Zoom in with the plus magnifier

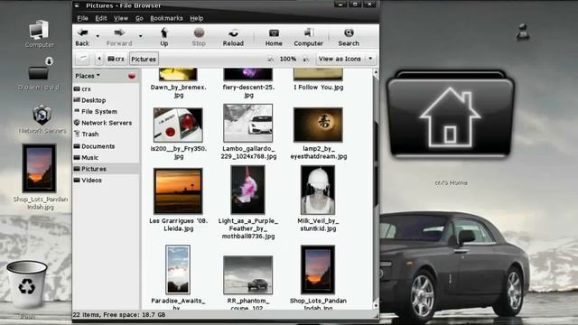coord(305,59)
